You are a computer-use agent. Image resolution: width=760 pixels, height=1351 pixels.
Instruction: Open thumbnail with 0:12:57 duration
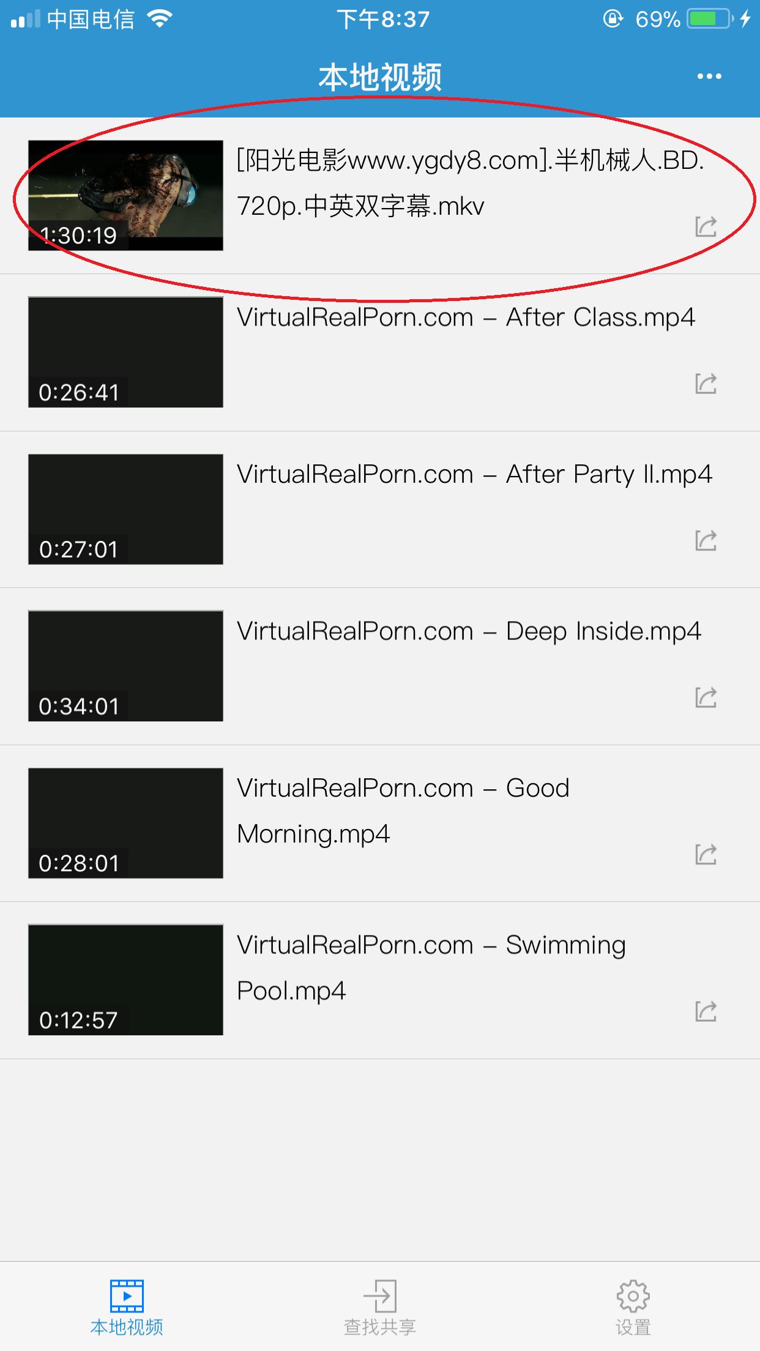pos(125,980)
